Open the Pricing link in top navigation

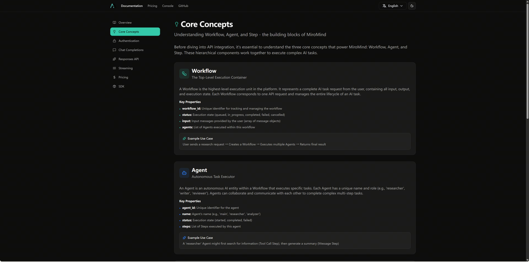coord(153,6)
